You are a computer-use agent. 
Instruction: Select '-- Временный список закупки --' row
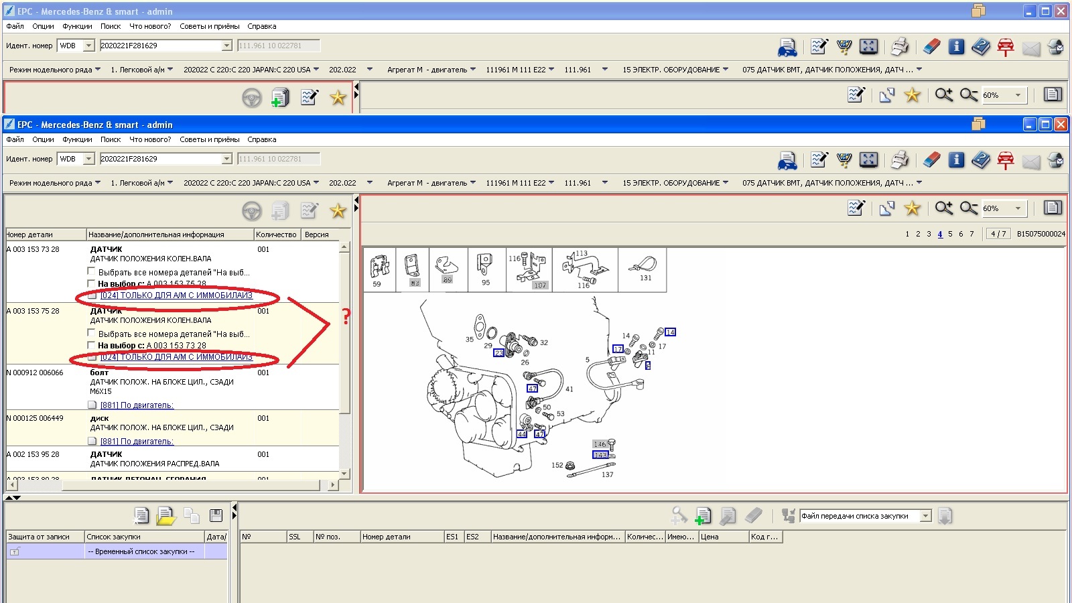[x=117, y=551]
